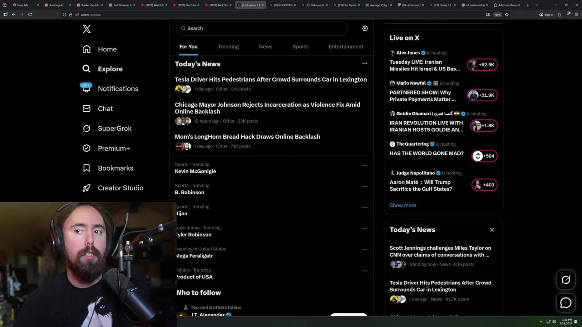Bookmark this page with the star icon
Viewport: 582px width, 327px height.
click(507, 15)
